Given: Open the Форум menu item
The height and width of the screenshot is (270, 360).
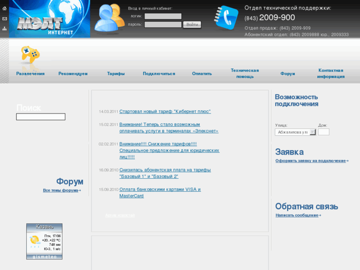Looking at the screenshot, I should 287,73.
